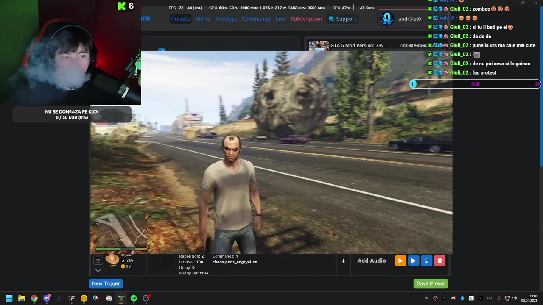Click the microphone tray icon
This screenshot has width=543, height=305.
tap(498, 298)
